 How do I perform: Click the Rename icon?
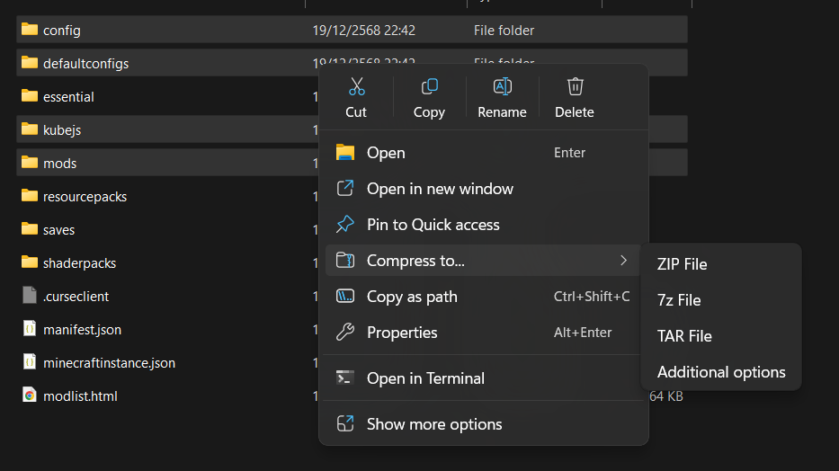(502, 87)
